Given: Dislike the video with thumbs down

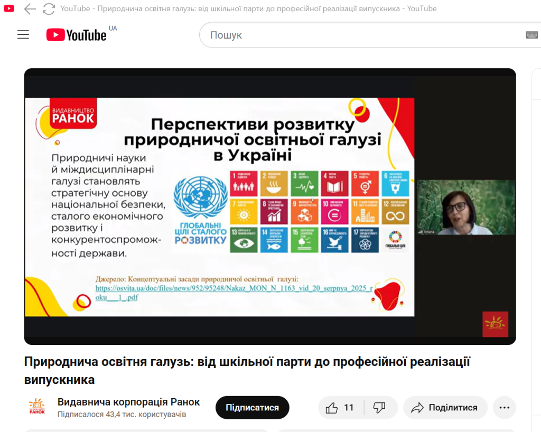Looking at the screenshot, I should coord(379,408).
